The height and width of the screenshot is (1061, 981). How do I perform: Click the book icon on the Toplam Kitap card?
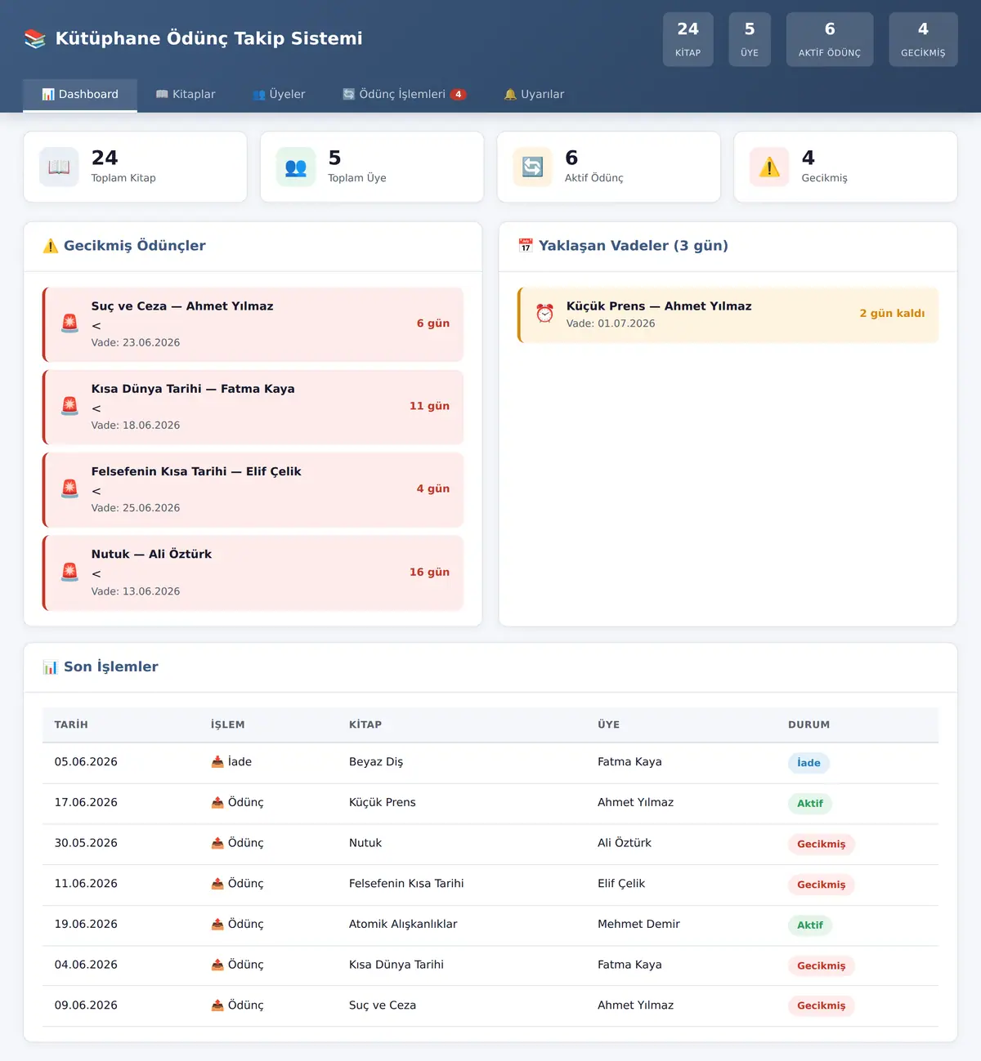pyautogui.click(x=59, y=167)
